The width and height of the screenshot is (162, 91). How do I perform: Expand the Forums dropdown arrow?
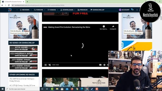tap(45, 10)
